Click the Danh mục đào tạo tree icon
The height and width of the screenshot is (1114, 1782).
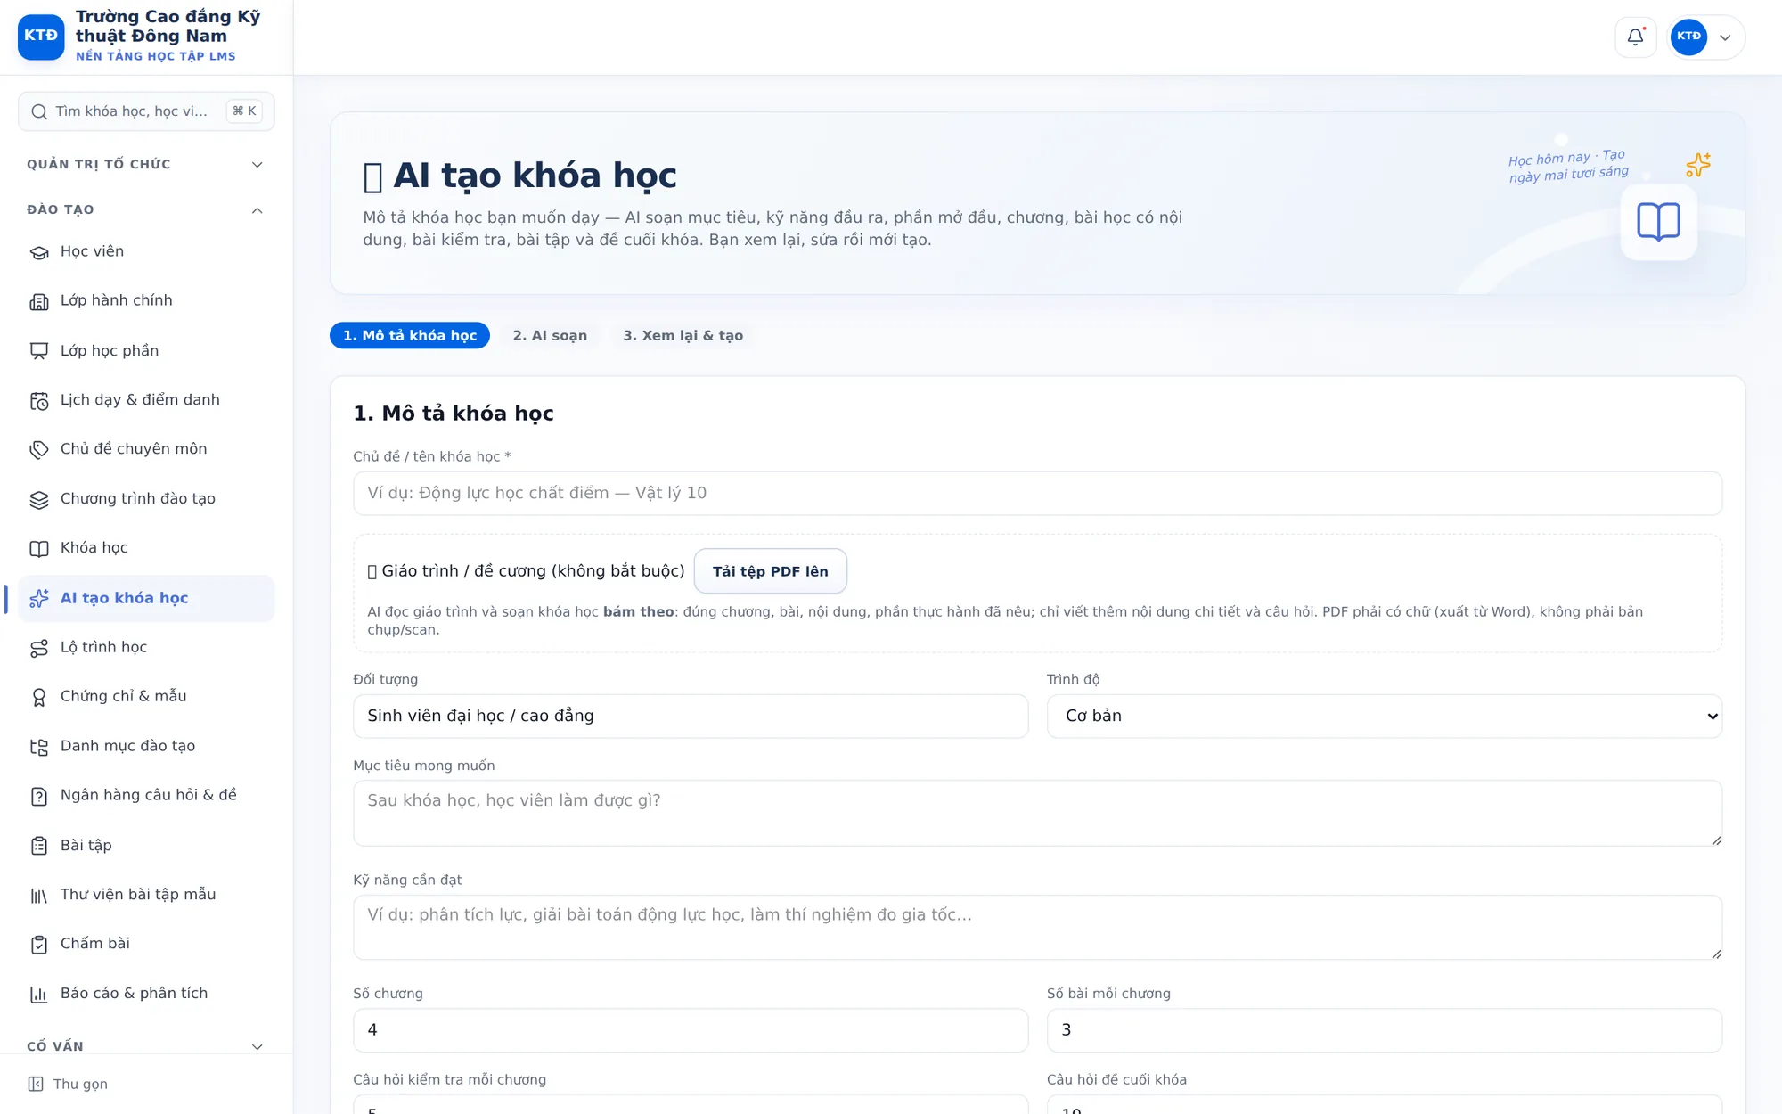[39, 747]
